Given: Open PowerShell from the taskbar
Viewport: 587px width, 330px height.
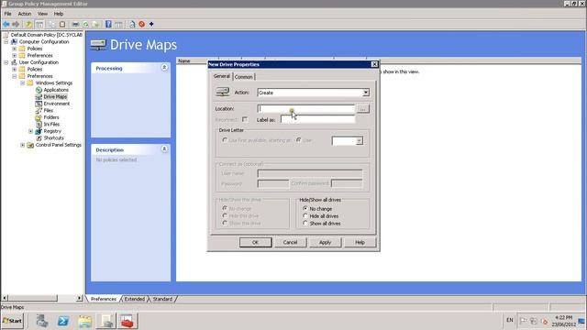Looking at the screenshot, I should pyautogui.click(x=63, y=321).
